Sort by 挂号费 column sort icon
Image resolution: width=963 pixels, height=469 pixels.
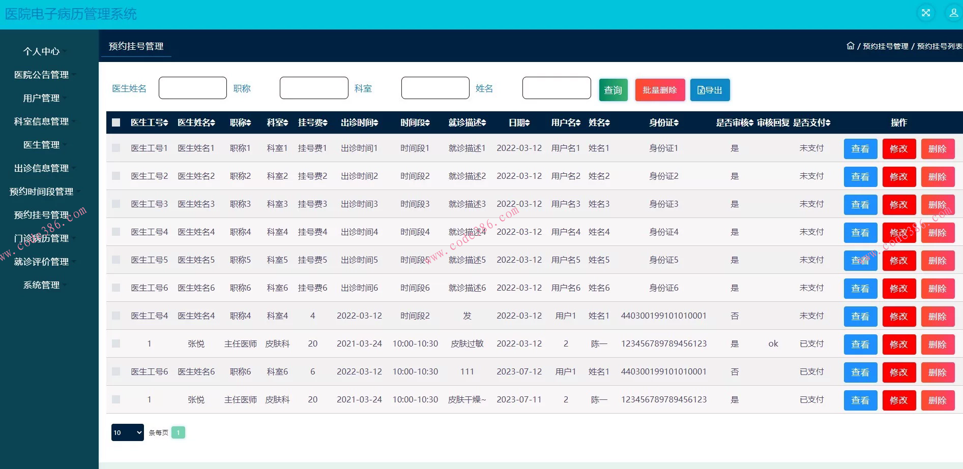325,123
